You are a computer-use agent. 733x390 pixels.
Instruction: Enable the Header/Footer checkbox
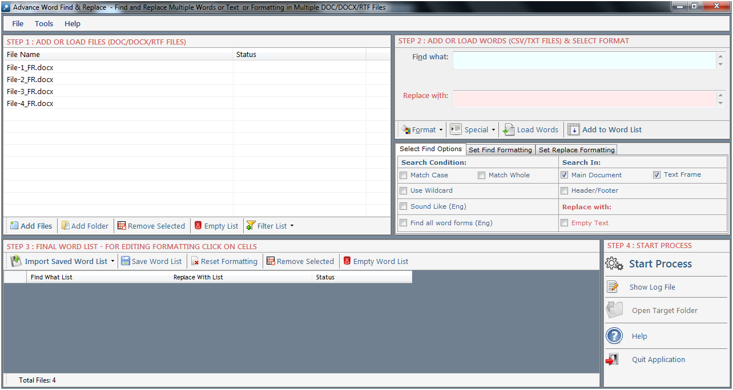click(x=565, y=190)
